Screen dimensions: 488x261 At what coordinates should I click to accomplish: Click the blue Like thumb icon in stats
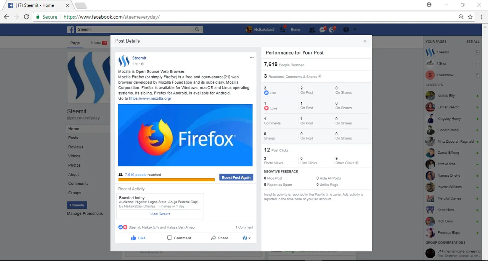coord(266,93)
